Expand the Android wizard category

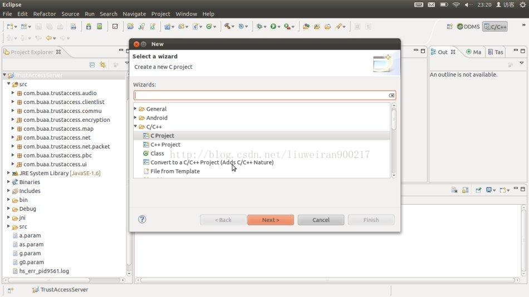point(135,117)
